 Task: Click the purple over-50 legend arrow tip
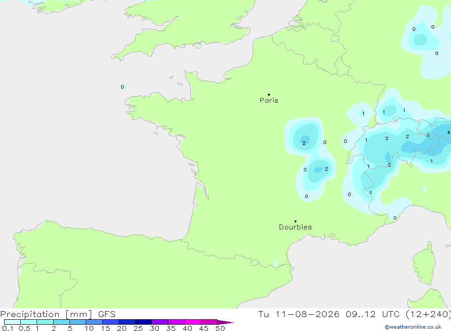tap(226, 322)
